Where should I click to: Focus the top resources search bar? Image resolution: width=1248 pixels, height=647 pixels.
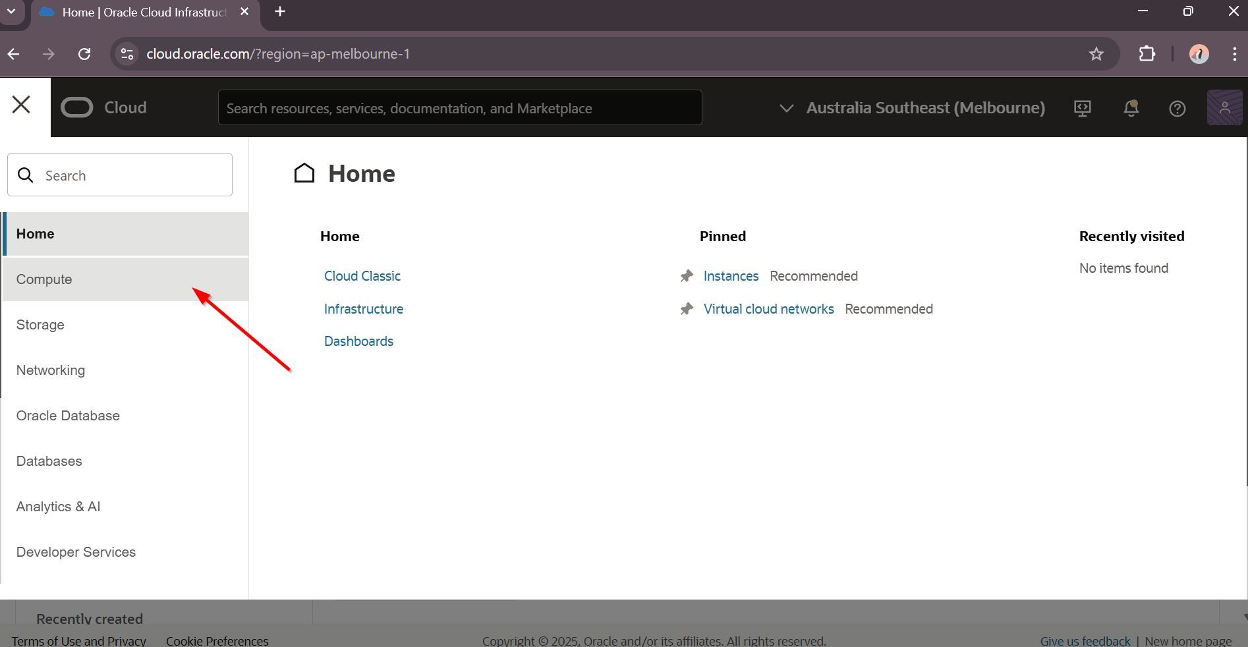pos(459,108)
